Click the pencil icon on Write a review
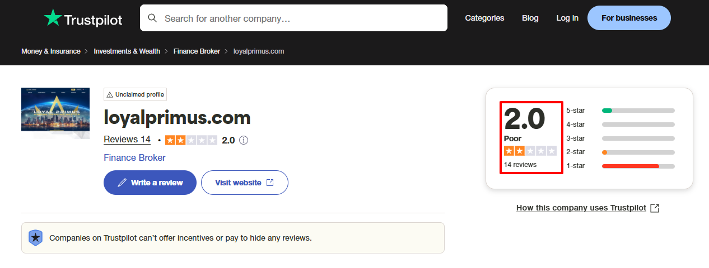Viewport: 709px width, 268px height. point(122,183)
